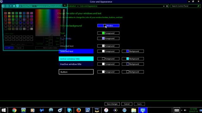This screenshot has width=202, height=113.
Task: Click the search magnifier icon
Action: coord(199,6)
